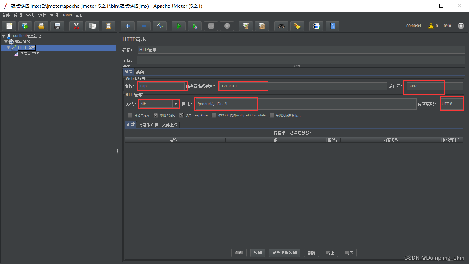Open Help with the question mark icon
Viewport: 469px width, 264px height.
(x=332, y=26)
